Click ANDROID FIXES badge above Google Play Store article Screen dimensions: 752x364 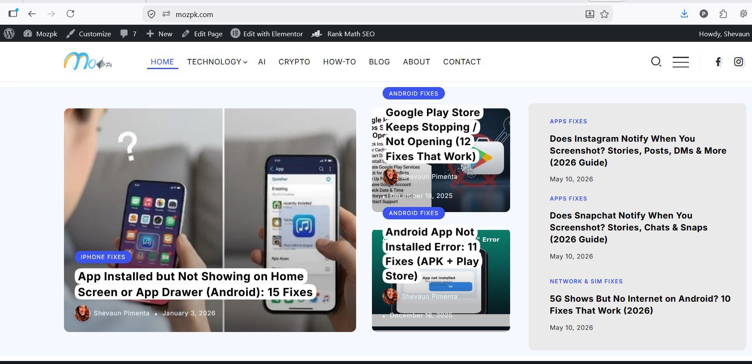tap(413, 93)
